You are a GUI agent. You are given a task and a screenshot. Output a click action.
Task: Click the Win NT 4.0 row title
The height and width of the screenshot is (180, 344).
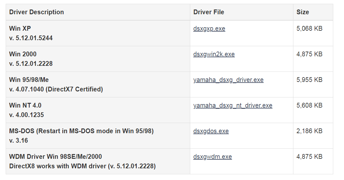coord(25,106)
